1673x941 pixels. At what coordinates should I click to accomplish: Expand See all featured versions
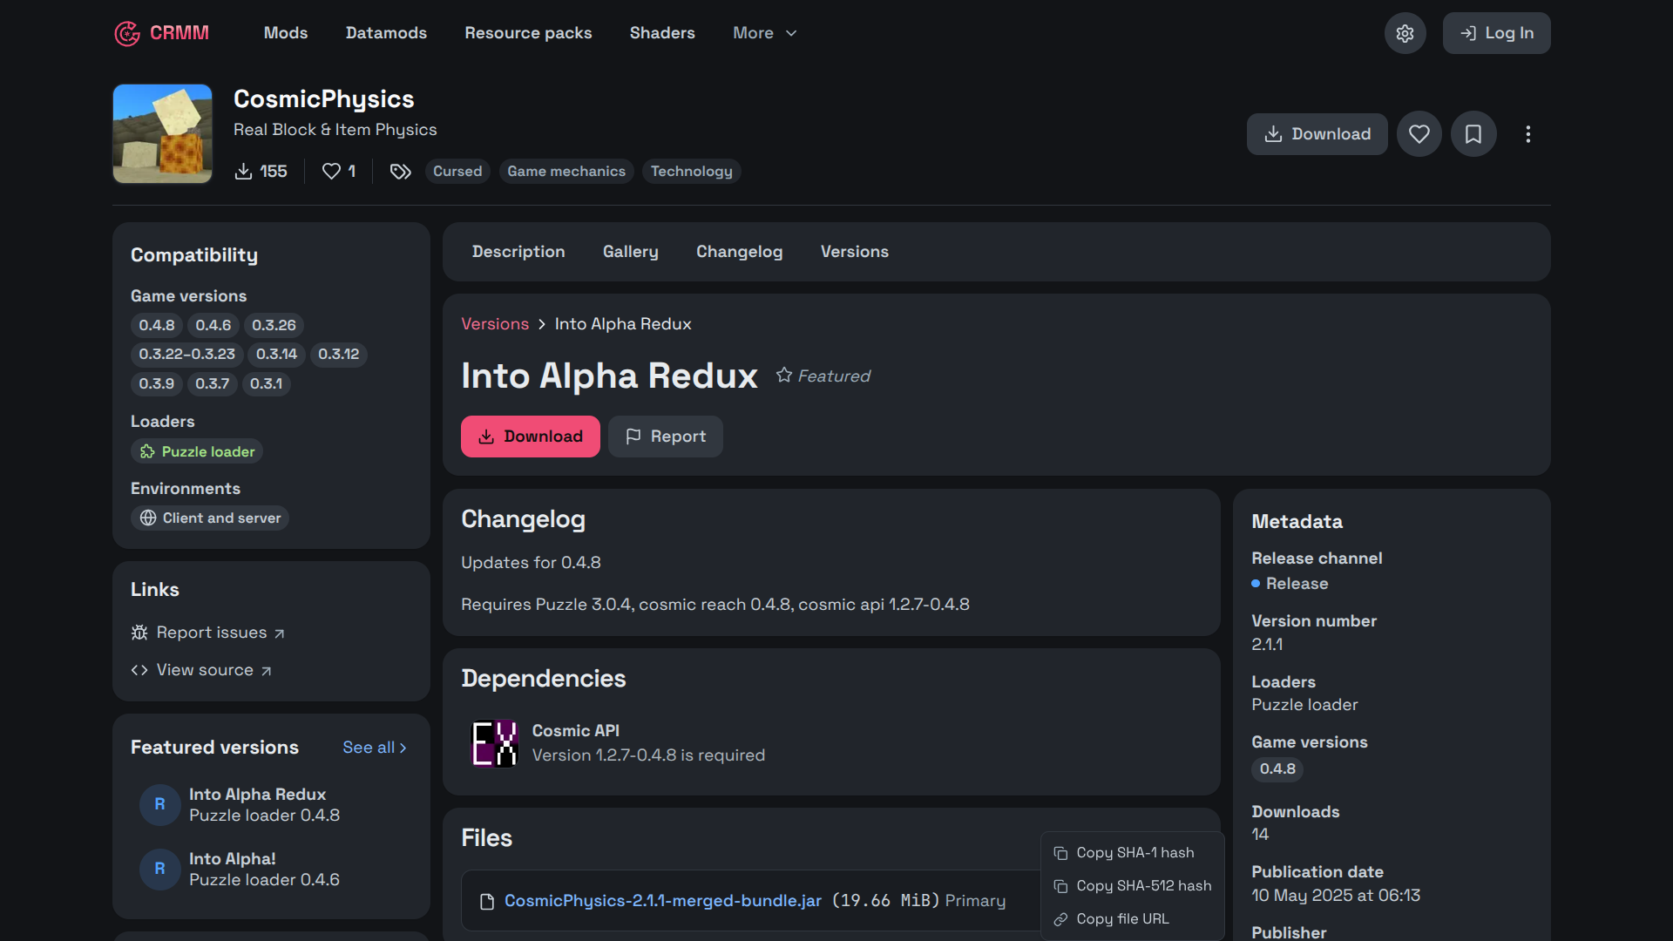coord(375,748)
